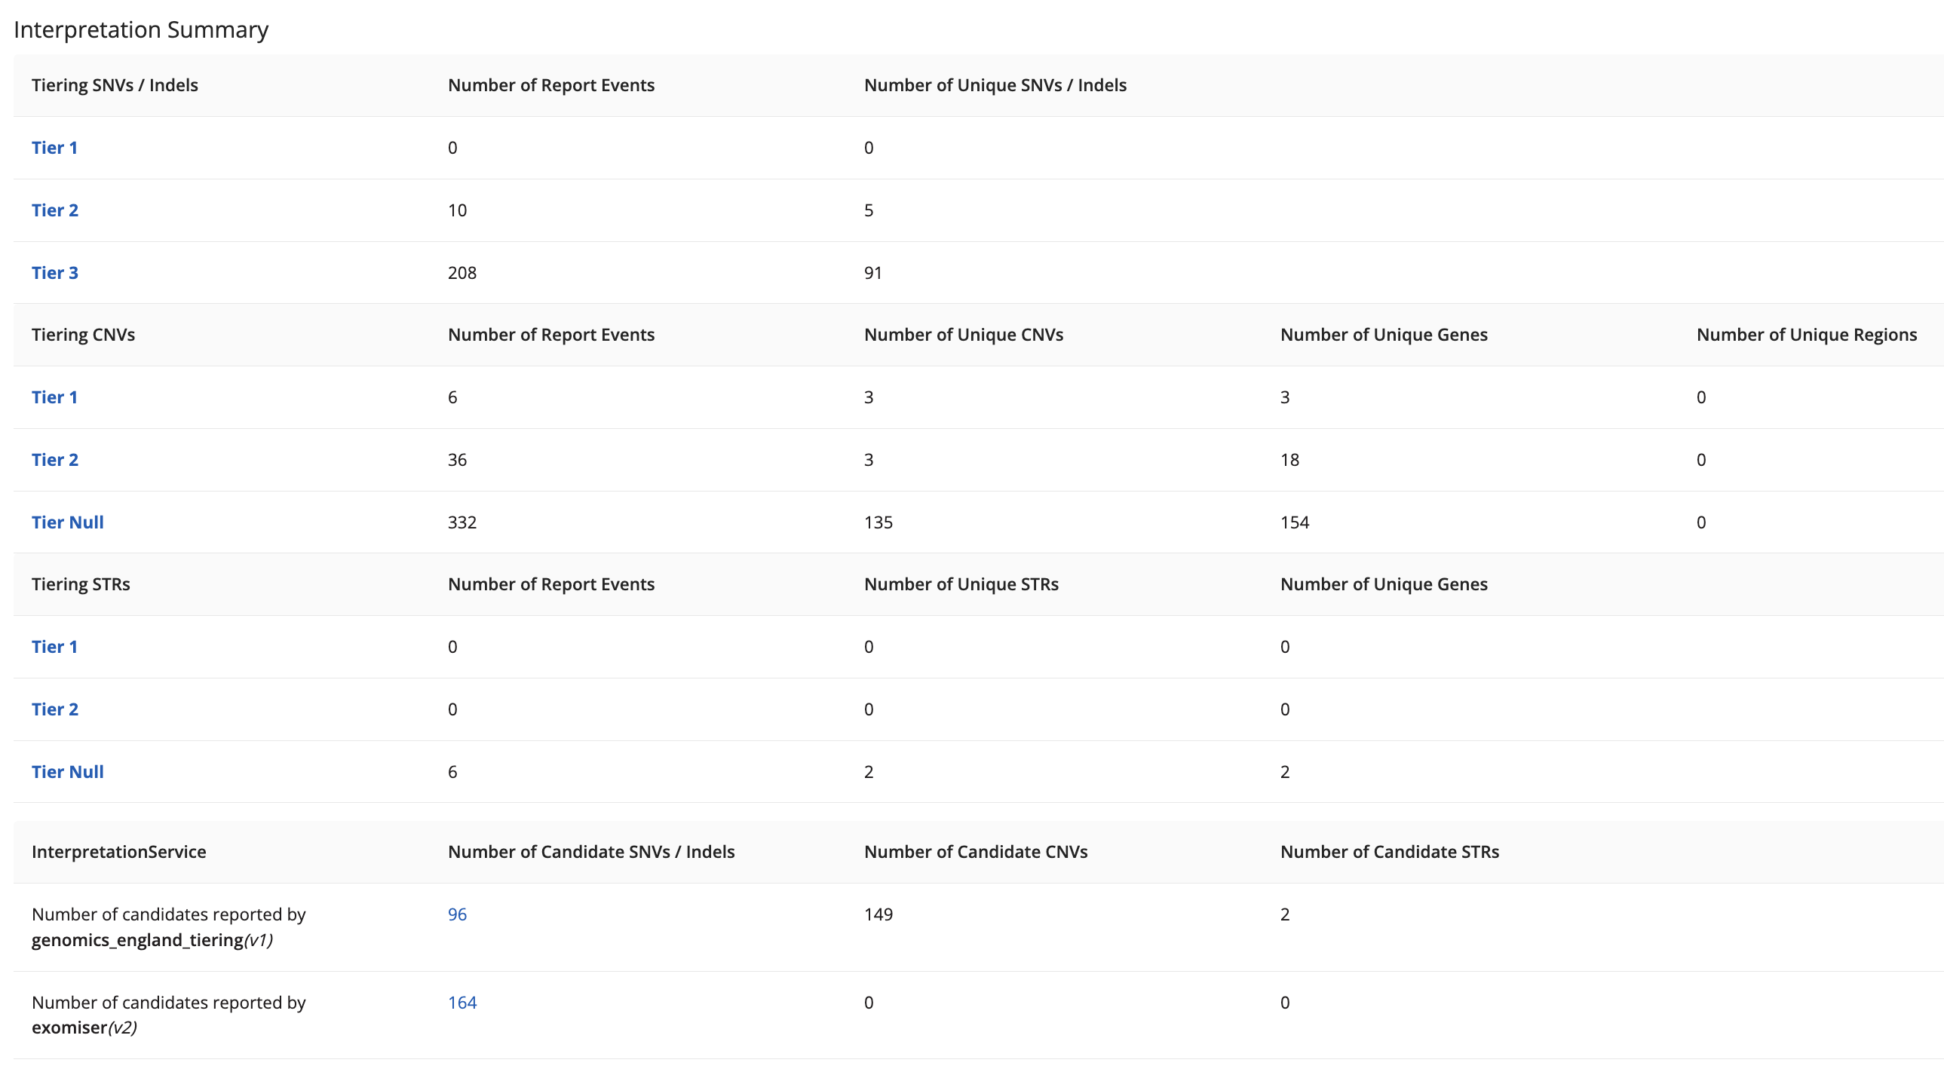Click Number of Candidate STRs header
Screen dimensions: 1944x1069
pos(1389,853)
